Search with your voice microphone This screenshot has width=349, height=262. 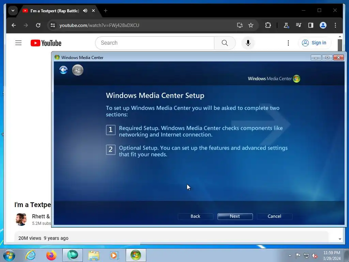click(248, 43)
